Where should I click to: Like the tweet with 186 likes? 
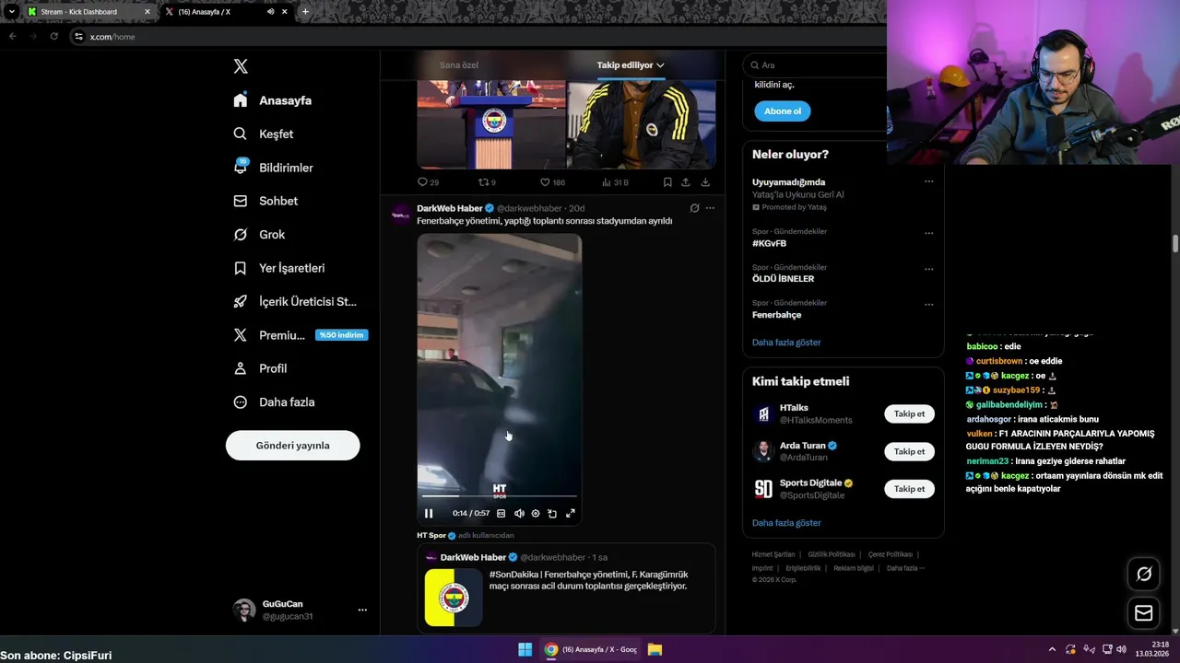tap(552, 182)
